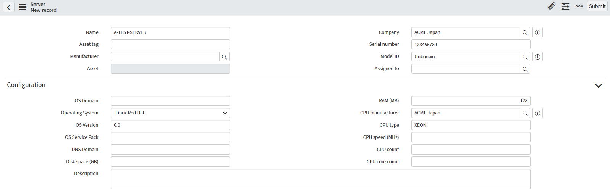Show CPU manufacturer info icon
This screenshot has width=610, height=195.
tap(537, 113)
